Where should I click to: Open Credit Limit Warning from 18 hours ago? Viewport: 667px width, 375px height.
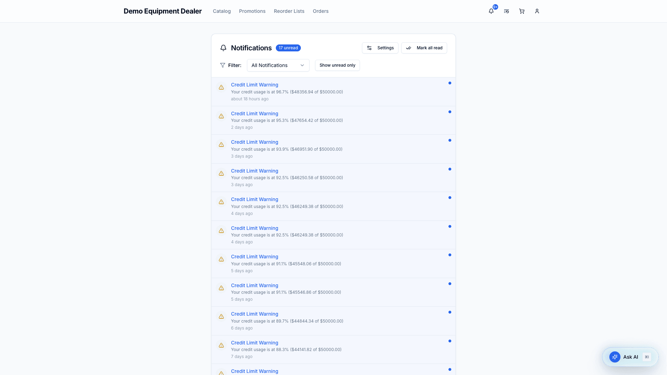point(333,92)
